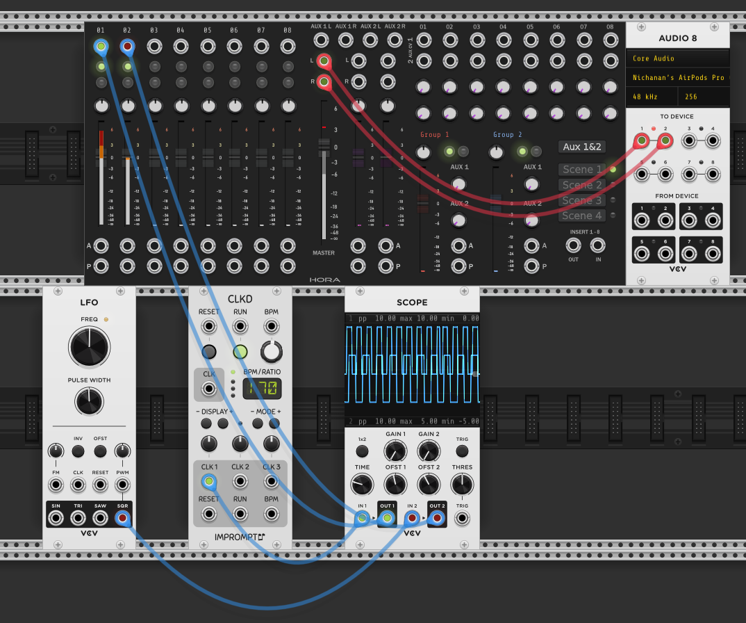Click the CLKD CLK 1 output jack
Screen dimensions: 746x623
208,482
